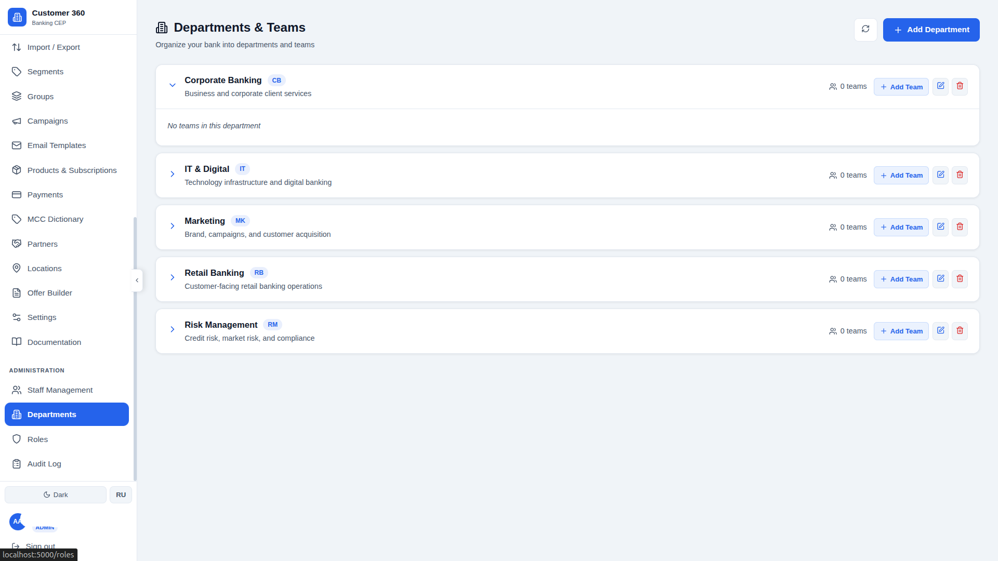
Task: Delete the Marketing department
Action: [960, 227]
